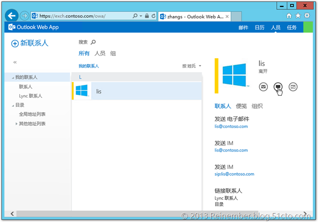
Task: Switch to the 邮件 navigation tab
Action: [243, 27]
